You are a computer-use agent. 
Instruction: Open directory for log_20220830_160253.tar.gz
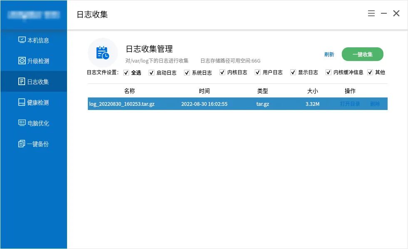pyautogui.click(x=350, y=104)
